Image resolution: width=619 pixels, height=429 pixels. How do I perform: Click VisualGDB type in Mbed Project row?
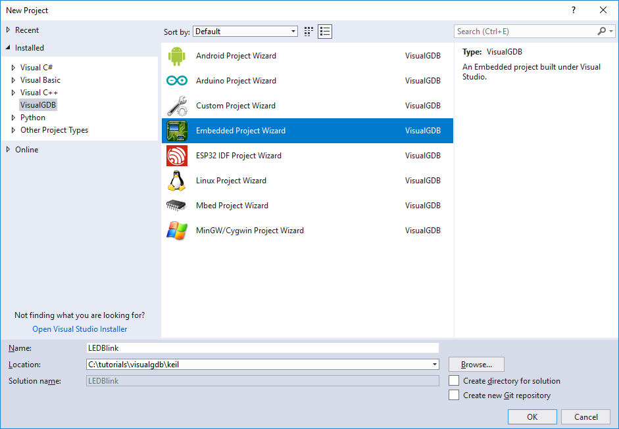[423, 206]
